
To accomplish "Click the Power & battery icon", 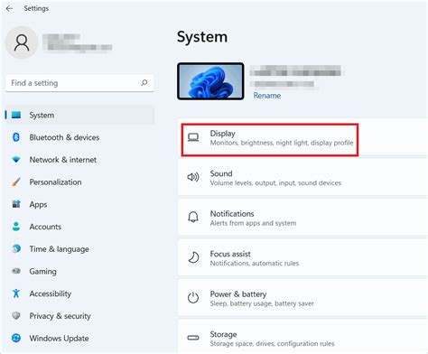I will 193,298.
